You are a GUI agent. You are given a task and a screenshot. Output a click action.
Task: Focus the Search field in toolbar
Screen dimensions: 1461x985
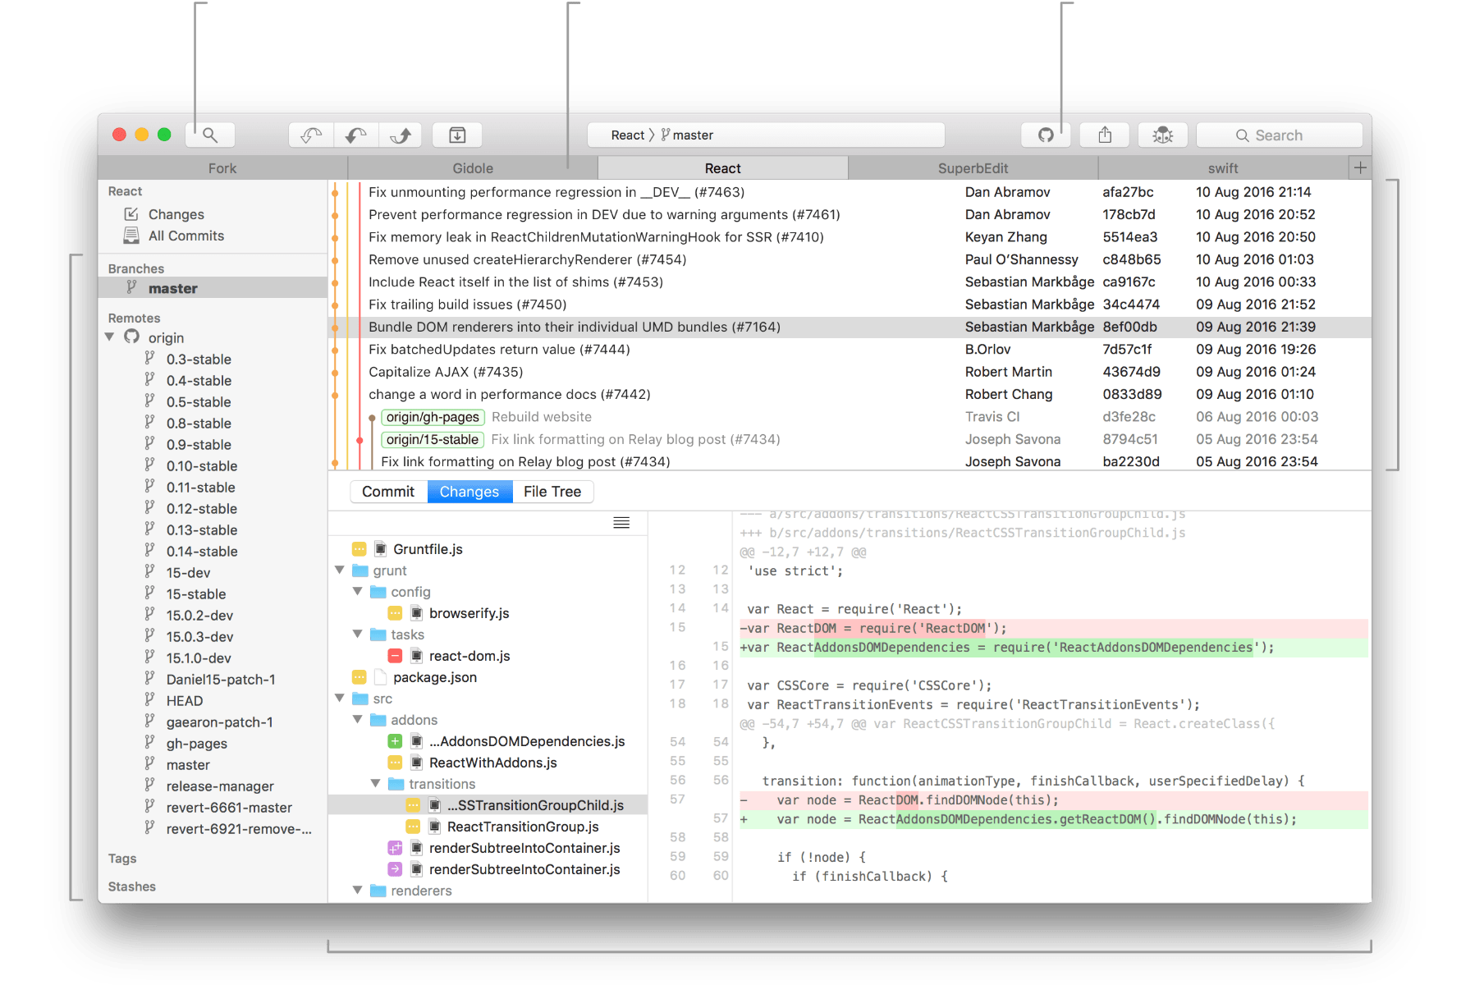[x=1279, y=135]
